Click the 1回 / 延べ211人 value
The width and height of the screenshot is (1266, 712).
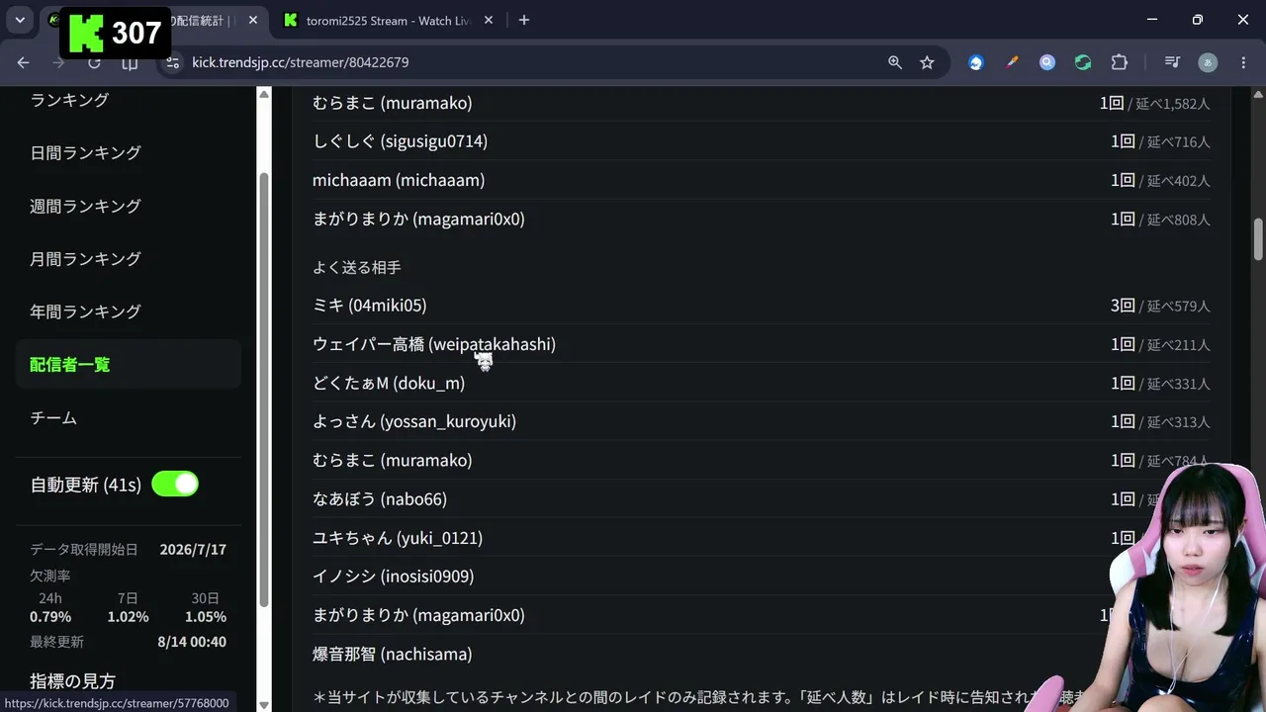pyautogui.click(x=1160, y=344)
